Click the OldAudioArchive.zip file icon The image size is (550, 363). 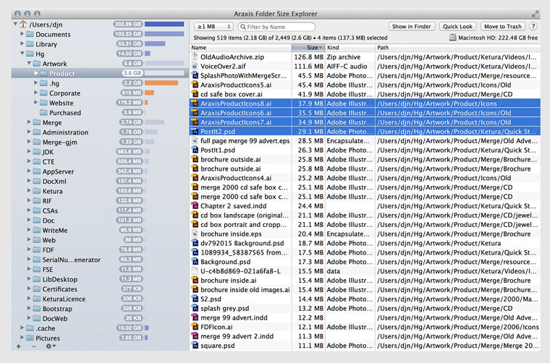click(x=195, y=57)
